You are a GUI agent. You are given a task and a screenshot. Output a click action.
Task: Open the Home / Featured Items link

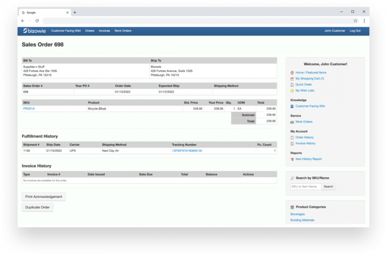point(311,72)
